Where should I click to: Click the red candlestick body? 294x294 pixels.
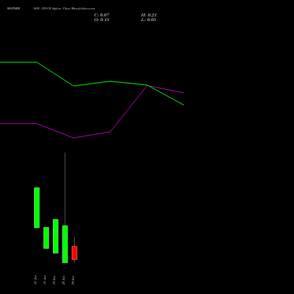point(75,253)
